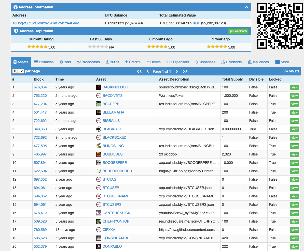Image resolution: width=304 pixels, height=251 pixels.
Task: Click the Current Rating 5.00 stars
Action: click(x=37, y=47)
